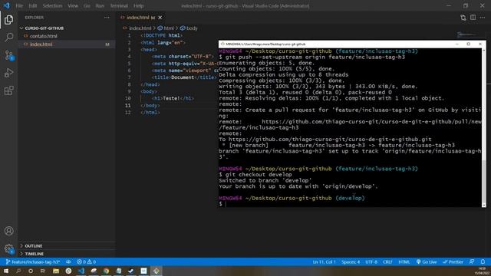Open contato.html in the explorer
The width and height of the screenshot is (491, 276).
click(x=44, y=36)
